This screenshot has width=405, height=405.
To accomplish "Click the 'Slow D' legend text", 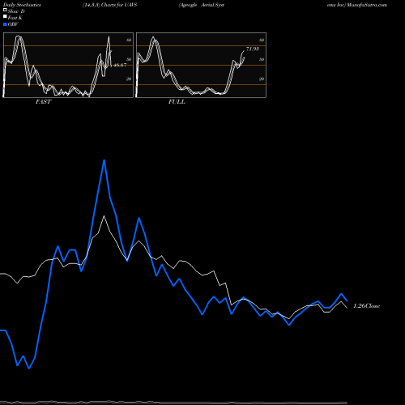I will pos(16,11).
